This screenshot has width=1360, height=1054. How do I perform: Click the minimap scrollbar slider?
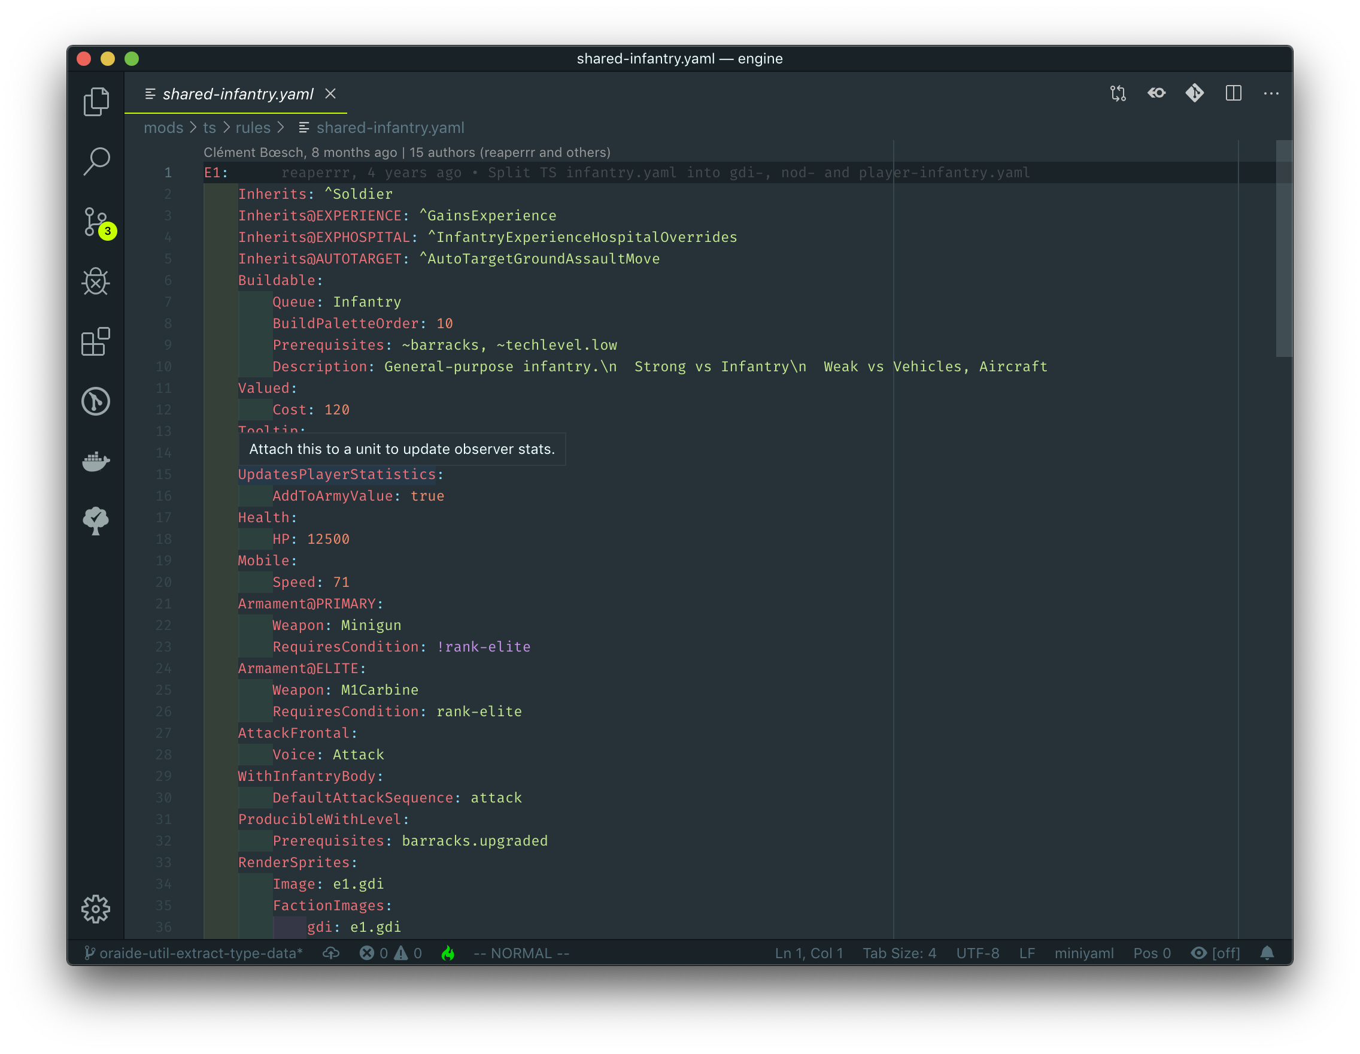pos(1283,249)
